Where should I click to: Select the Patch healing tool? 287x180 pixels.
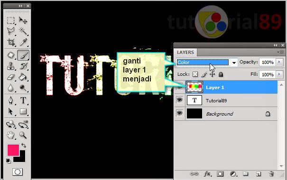(x=10, y=55)
